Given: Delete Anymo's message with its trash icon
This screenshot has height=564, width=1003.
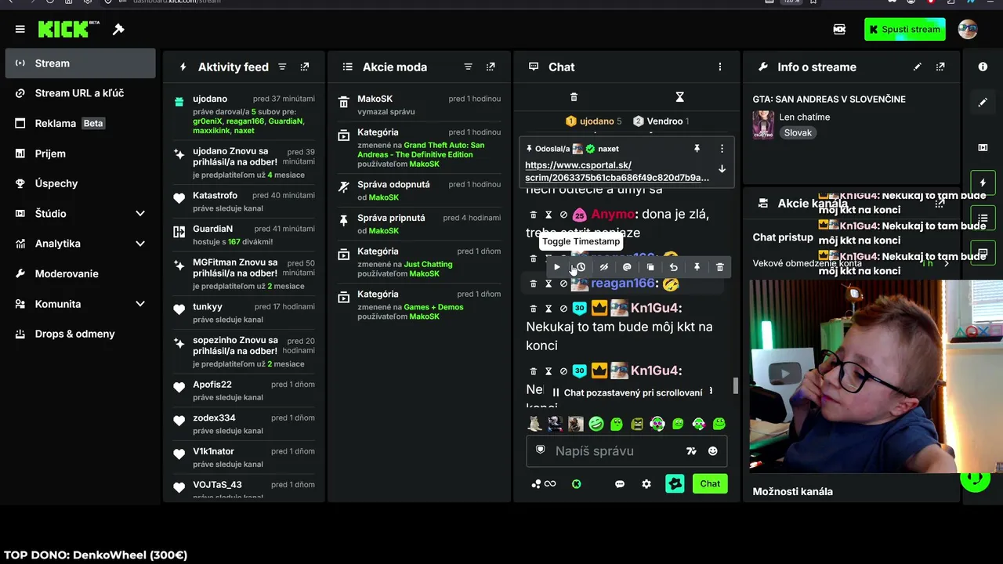Looking at the screenshot, I should 533,215.
